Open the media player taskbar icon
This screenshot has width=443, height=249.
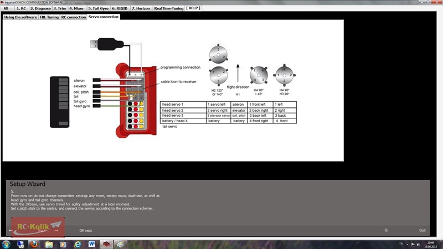tap(63, 244)
